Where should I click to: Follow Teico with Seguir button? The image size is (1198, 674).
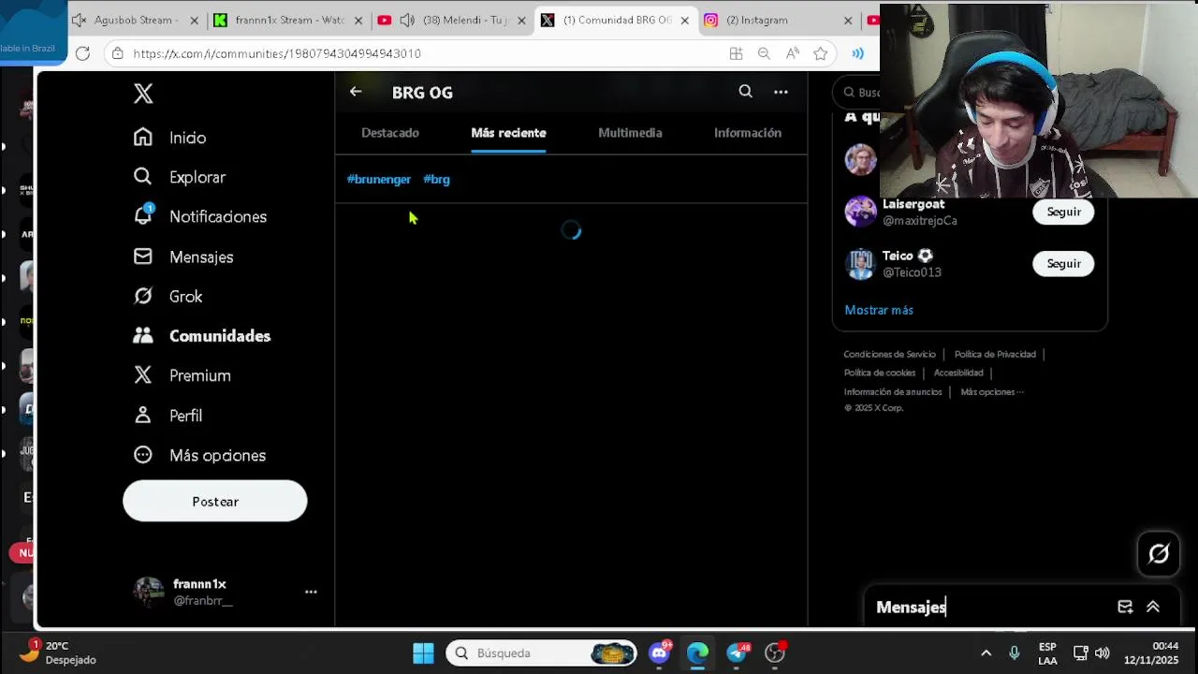[x=1063, y=264]
